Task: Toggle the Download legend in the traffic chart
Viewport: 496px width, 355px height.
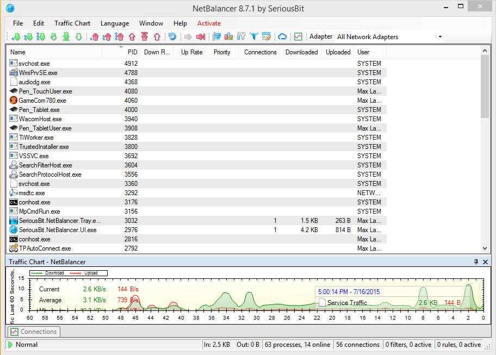Action: 52,273
